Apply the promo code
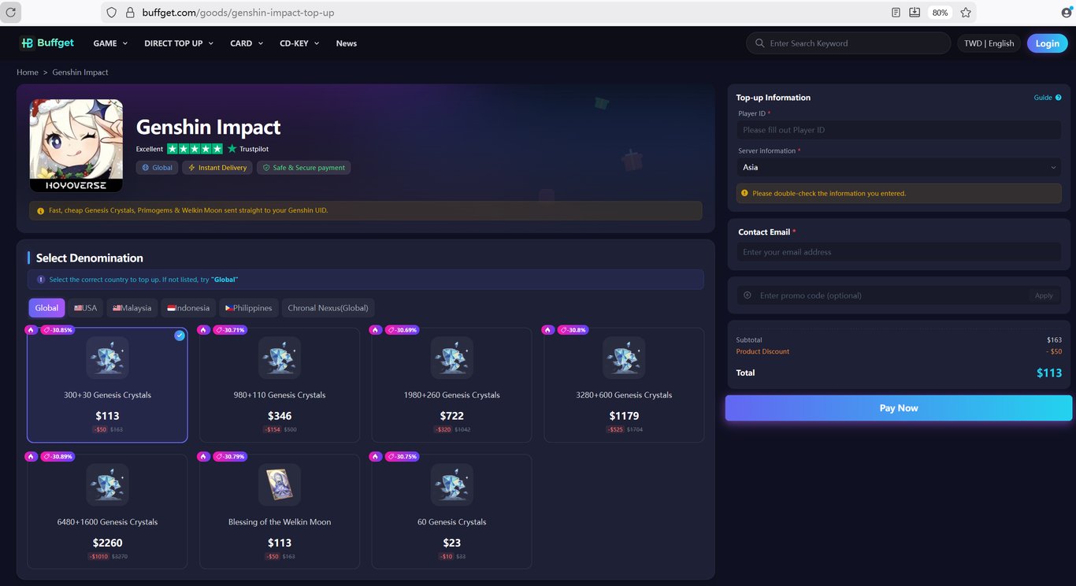The width and height of the screenshot is (1076, 586). [1044, 295]
